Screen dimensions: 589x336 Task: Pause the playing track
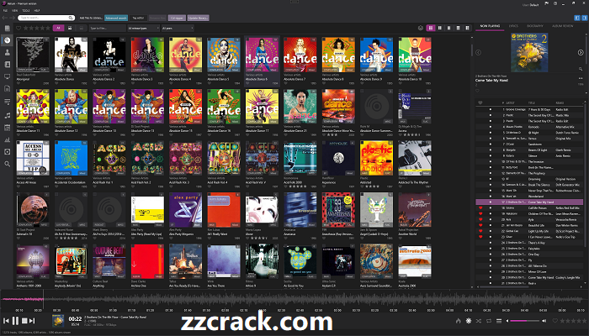(x=15, y=321)
